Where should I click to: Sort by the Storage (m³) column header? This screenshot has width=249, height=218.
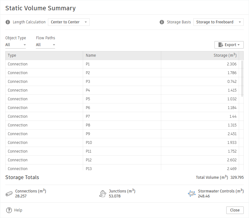tap(200, 55)
